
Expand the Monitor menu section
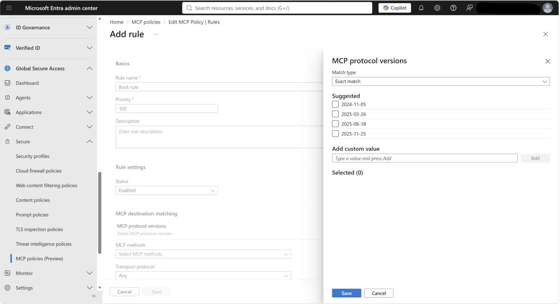(x=49, y=273)
